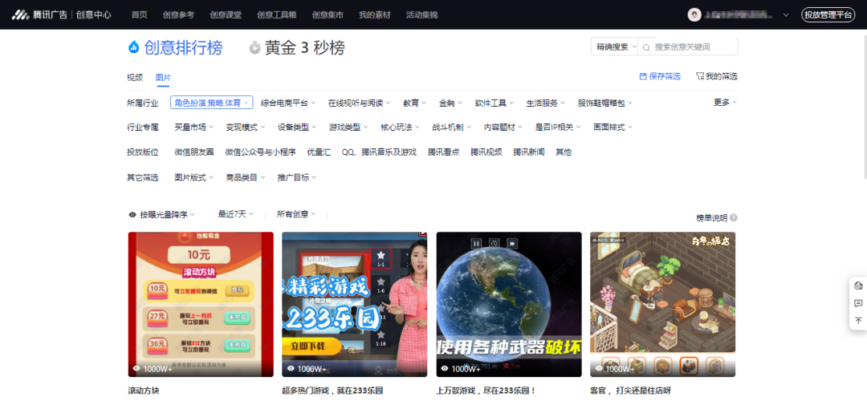The height and width of the screenshot is (413, 867).
Task: Expand the 服饰鞋帽箱包 filter
Action: (605, 103)
